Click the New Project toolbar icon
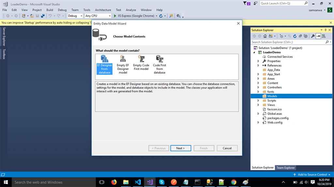Viewport: 334px width, 187px height. coord(23,16)
